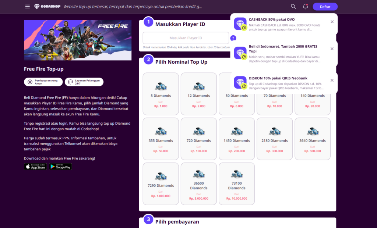Click the Download dan mainkan Free Fire text

(59, 158)
